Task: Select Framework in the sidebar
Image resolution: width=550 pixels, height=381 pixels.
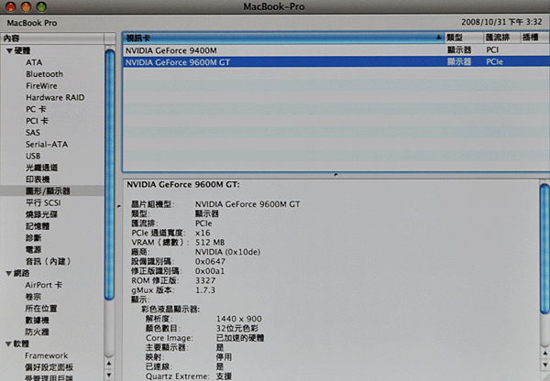Action: (x=47, y=355)
